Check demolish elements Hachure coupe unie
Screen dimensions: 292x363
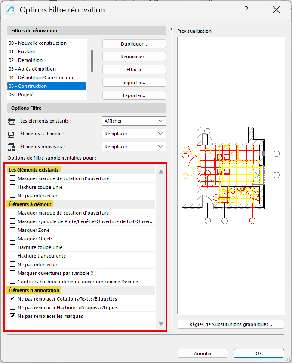pyautogui.click(x=12, y=247)
